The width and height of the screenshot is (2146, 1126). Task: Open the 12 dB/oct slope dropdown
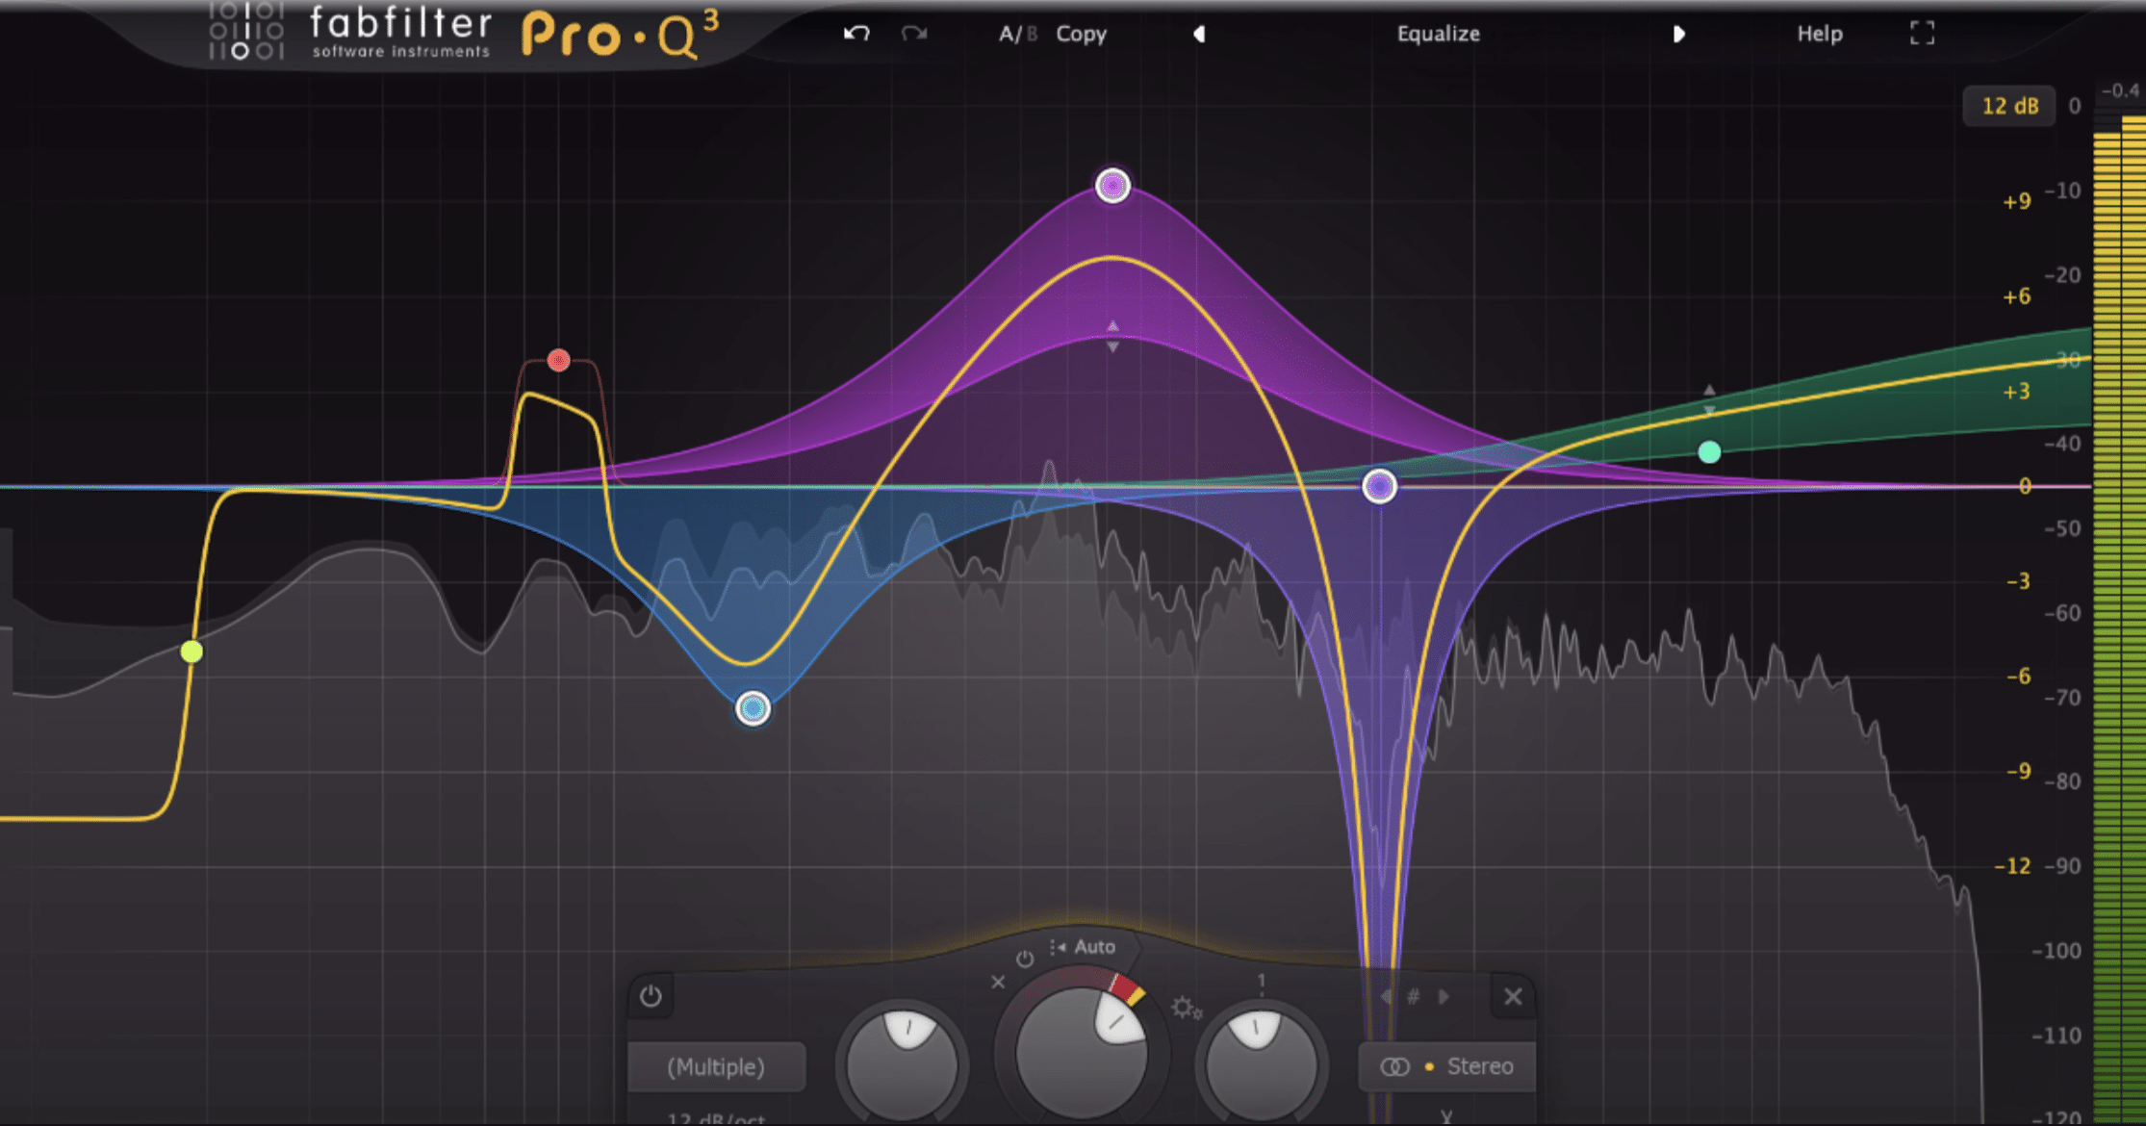[x=716, y=1118]
